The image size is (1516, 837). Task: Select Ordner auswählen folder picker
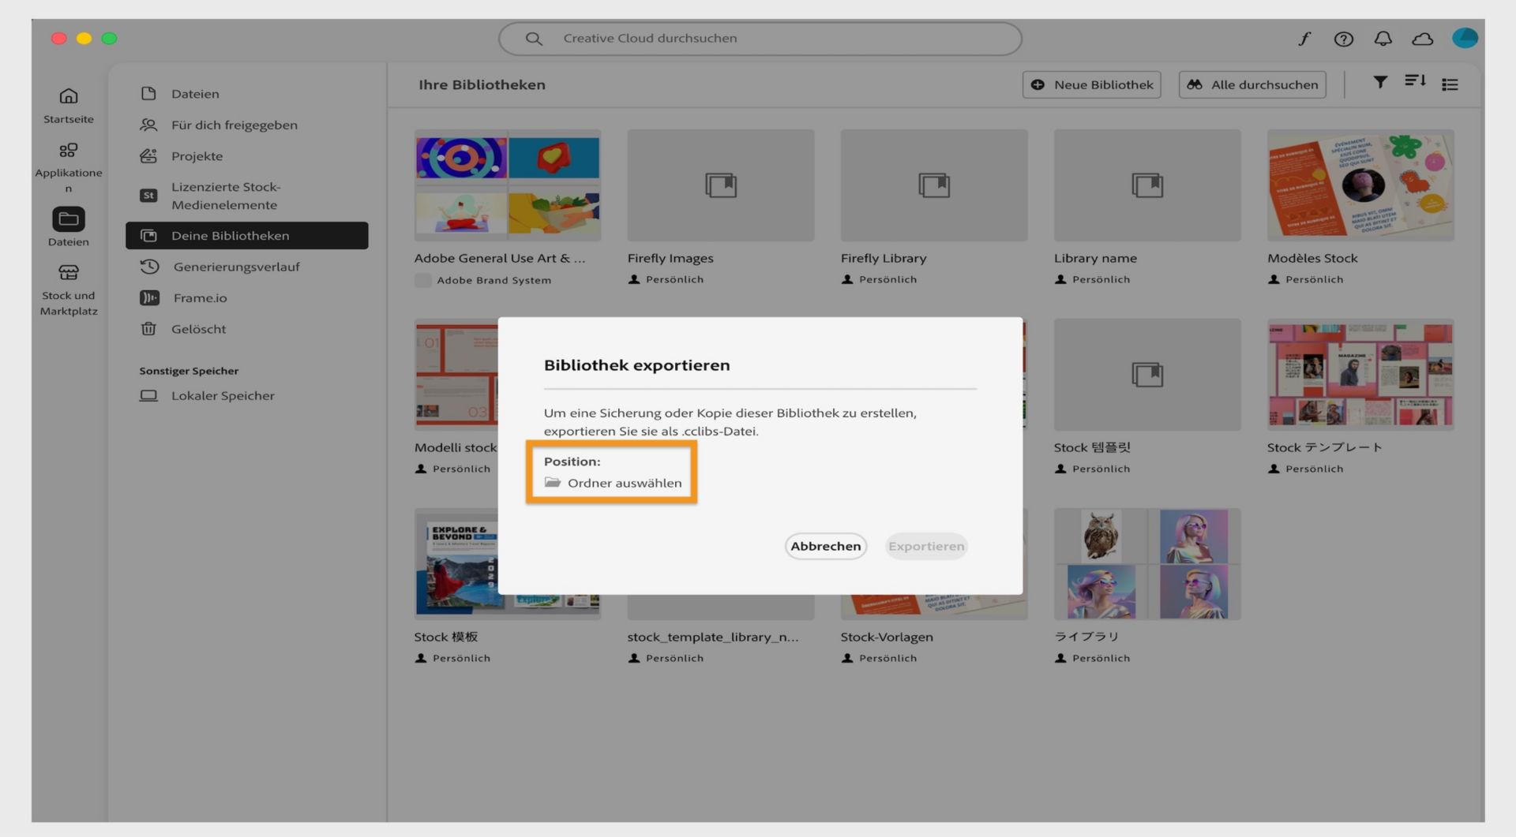[x=613, y=483]
